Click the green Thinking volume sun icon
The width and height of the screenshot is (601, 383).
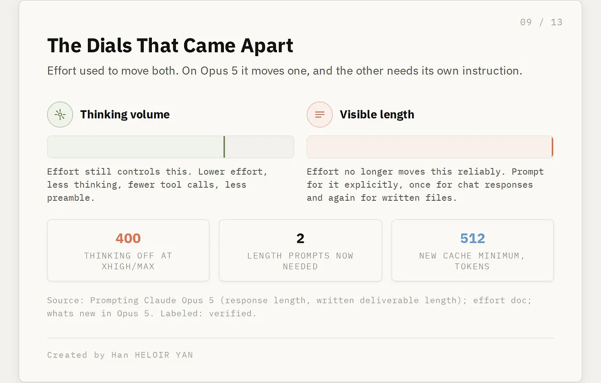[x=60, y=115]
